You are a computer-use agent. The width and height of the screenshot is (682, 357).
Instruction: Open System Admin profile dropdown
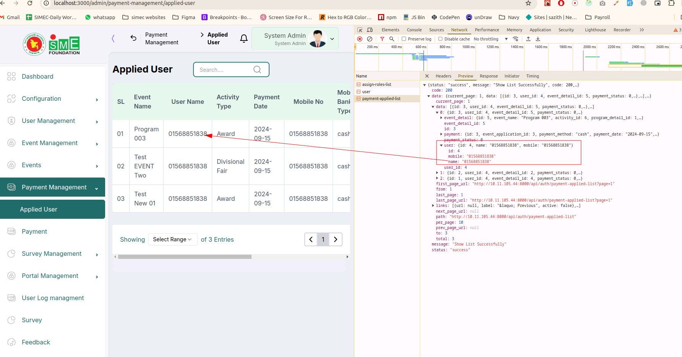pyautogui.click(x=295, y=39)
